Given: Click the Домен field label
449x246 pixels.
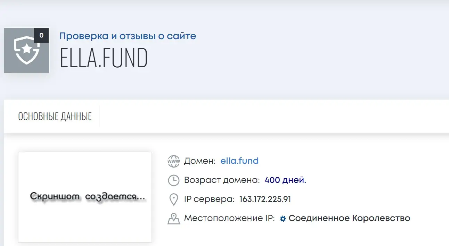Looking at the screenshot, I should pyautogui.click(x=200, y=161).
